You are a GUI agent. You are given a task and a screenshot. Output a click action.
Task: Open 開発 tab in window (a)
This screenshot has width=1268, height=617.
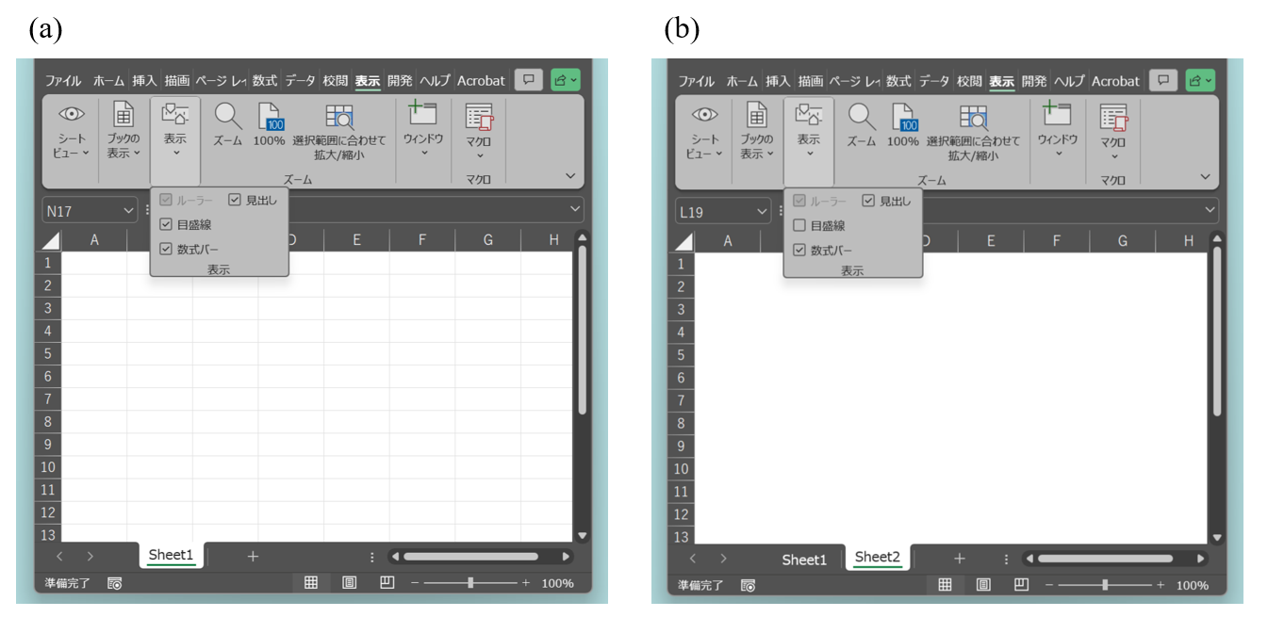[x=400, y=81]
